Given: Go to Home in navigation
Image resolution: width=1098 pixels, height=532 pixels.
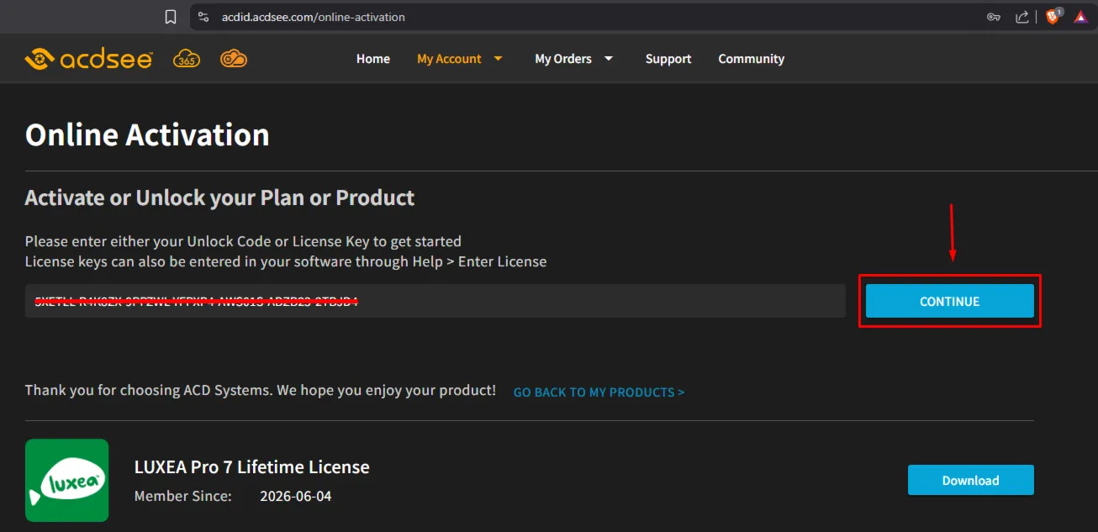Looking at the screenshot, I should click(x=373, y=59).
